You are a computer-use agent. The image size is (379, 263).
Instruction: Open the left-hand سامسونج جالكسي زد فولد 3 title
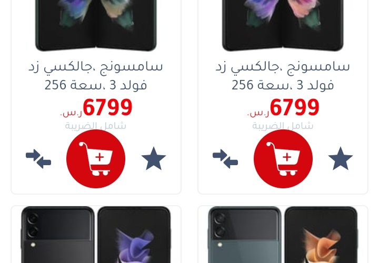[96, 76]
